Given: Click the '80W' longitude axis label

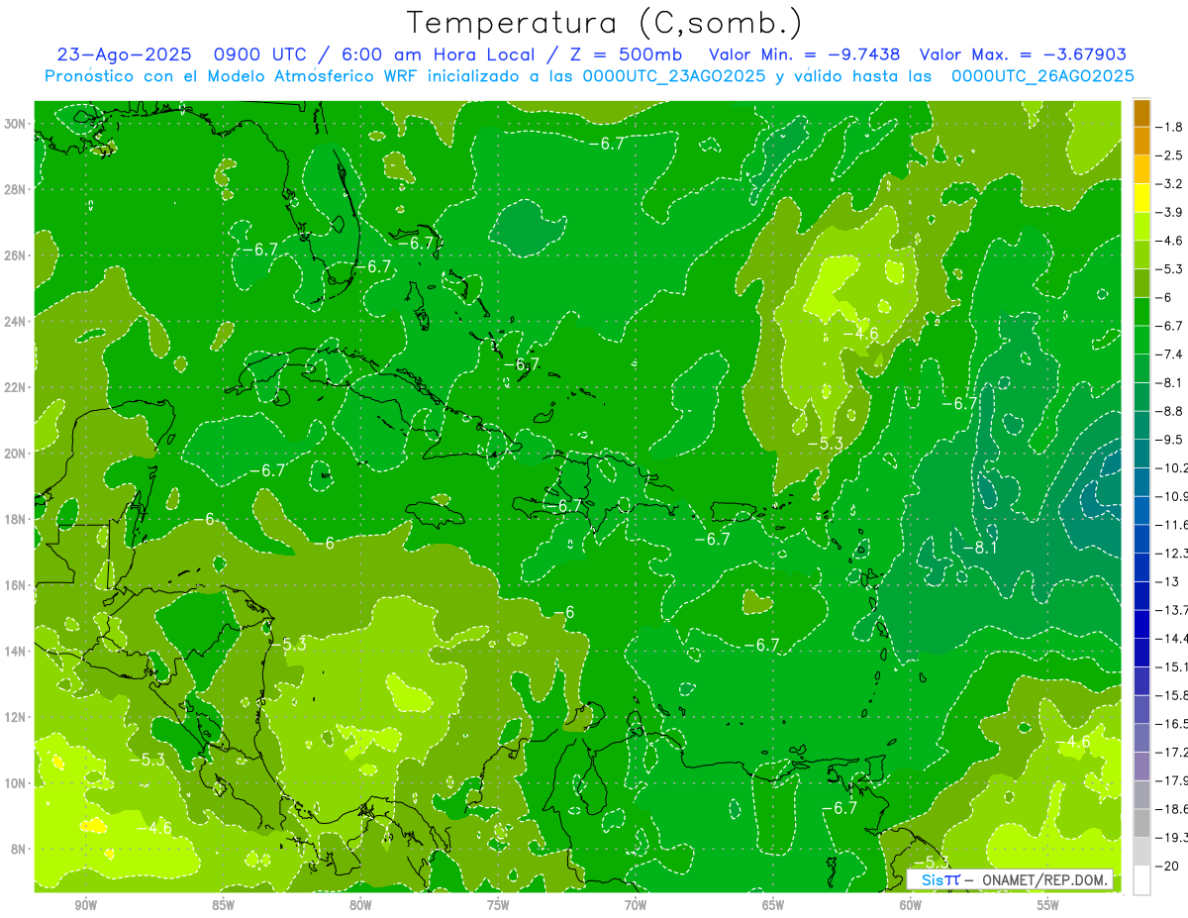Looking at the screenshot, I should [360, 906].
